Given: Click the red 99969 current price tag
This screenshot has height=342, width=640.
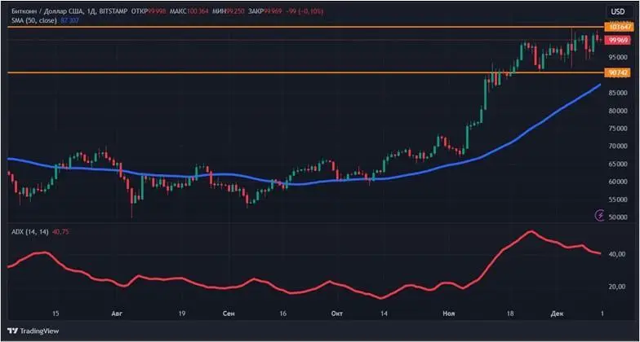Looking at the screenshot, I should click(618, 40).
